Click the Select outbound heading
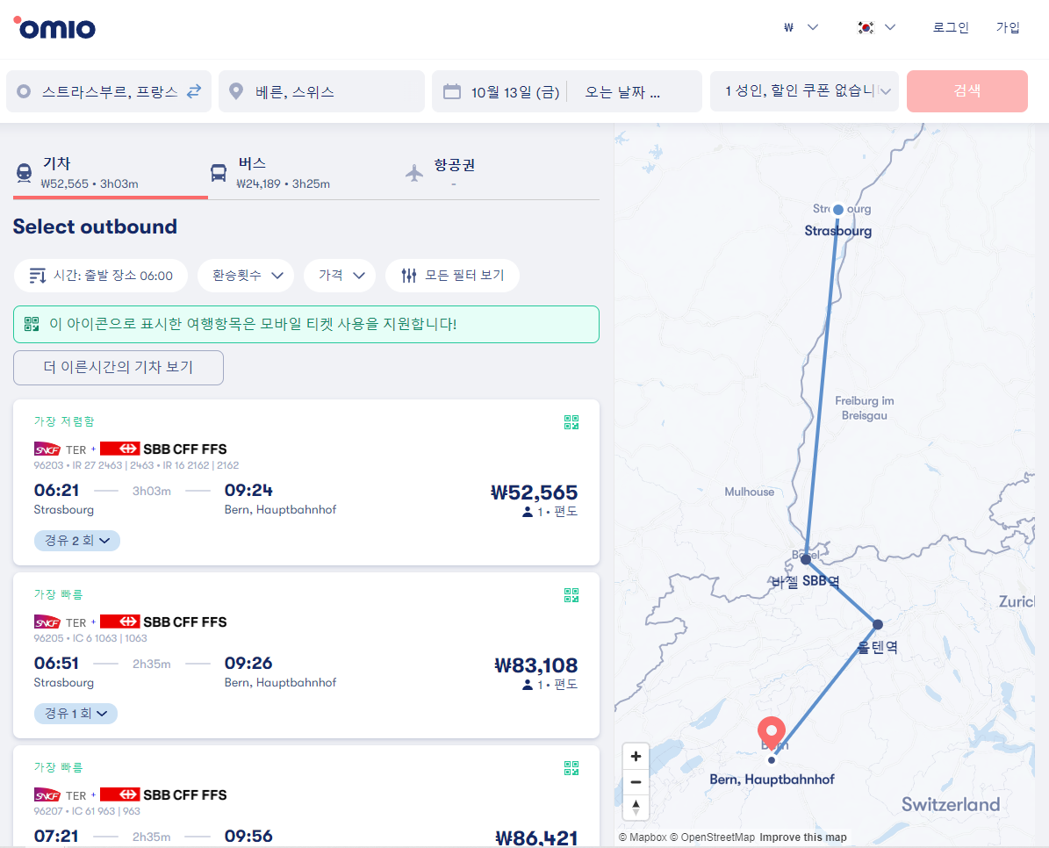1049x848 pixels. tap(95, 226)
